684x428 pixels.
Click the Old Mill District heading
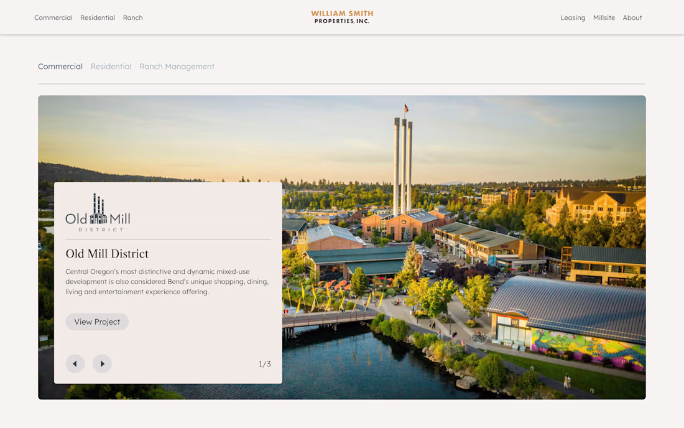tap(107, 253)
